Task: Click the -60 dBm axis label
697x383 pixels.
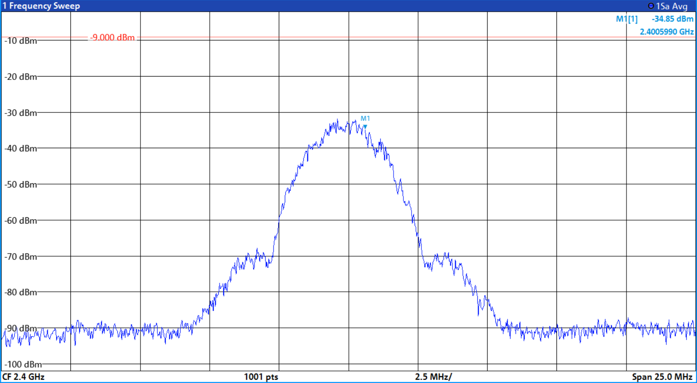Action: point(21,221)
